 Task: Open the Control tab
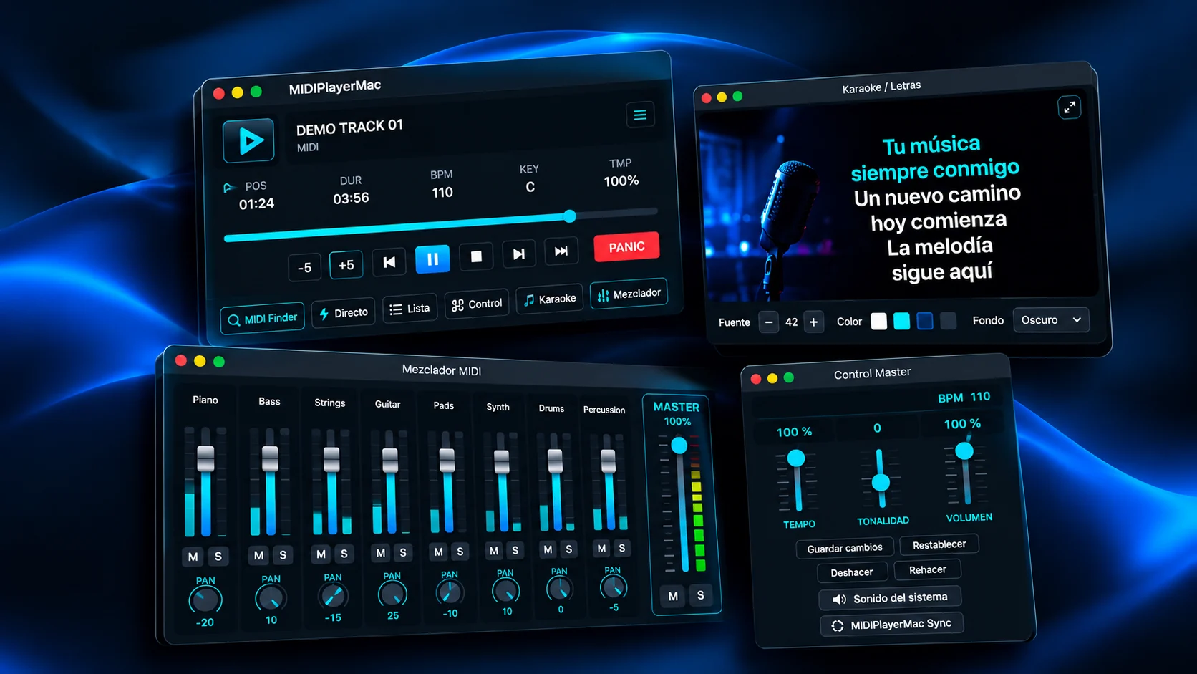pos(477,304)
